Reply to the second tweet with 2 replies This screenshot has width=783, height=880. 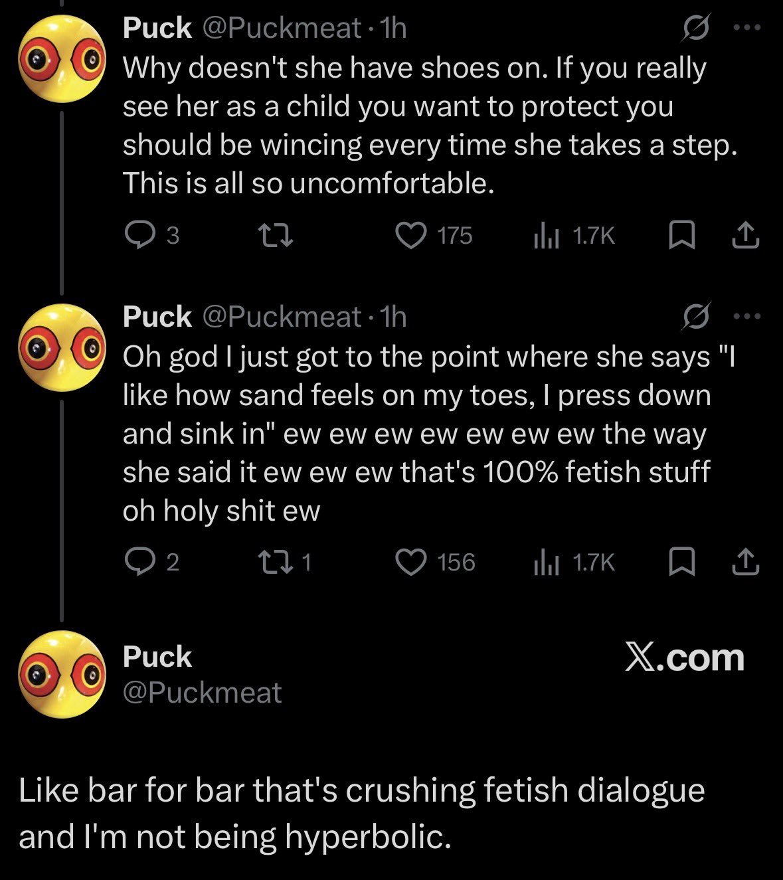tap(139, 562)
